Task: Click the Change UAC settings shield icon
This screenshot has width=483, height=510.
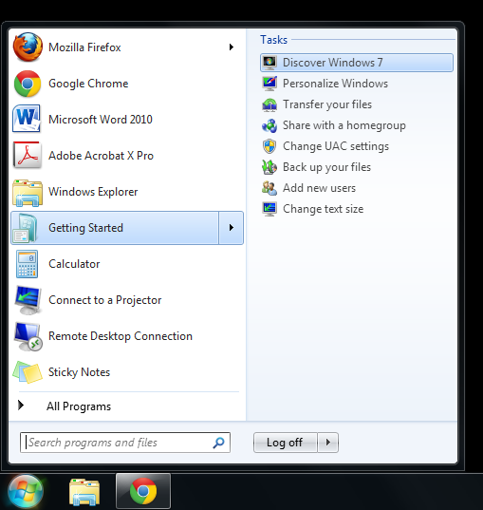Action: pyautogui.click(x=269, y=146)
